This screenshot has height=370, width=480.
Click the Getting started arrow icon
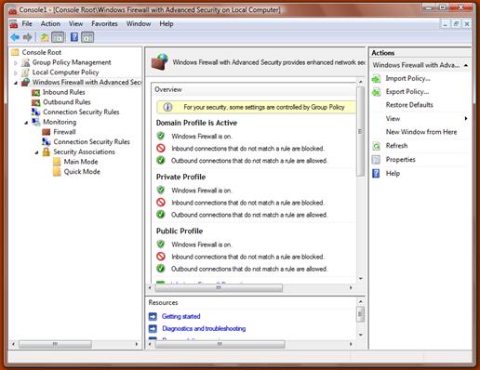[x=153, y=316]
